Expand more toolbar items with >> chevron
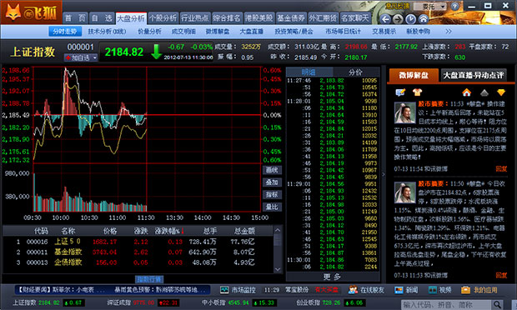The image size is (517, 310). (449, 32)
